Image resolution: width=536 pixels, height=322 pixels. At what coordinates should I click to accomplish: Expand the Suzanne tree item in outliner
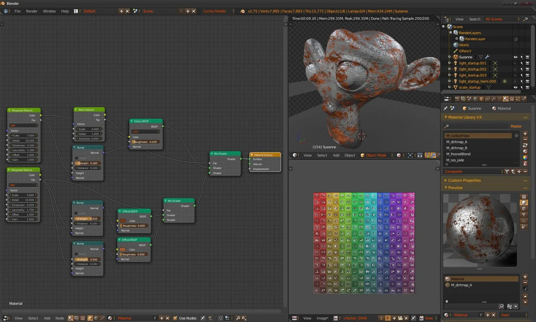(x=449, y=57)
